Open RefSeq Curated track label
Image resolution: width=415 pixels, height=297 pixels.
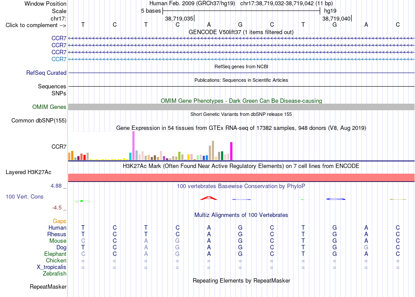pyautogui.click(x=46, y=73)
